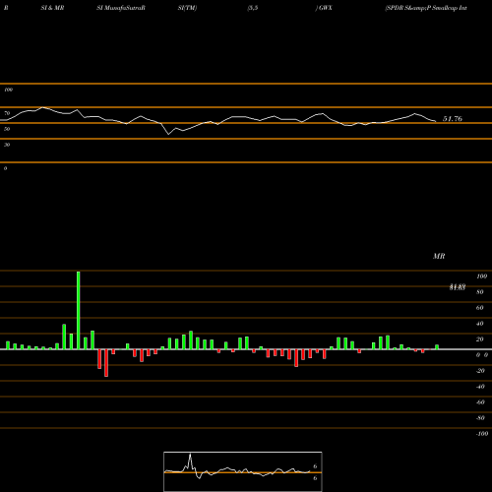
Task: Click the RSI value 51.76 label
Action: tap(453, 119)
